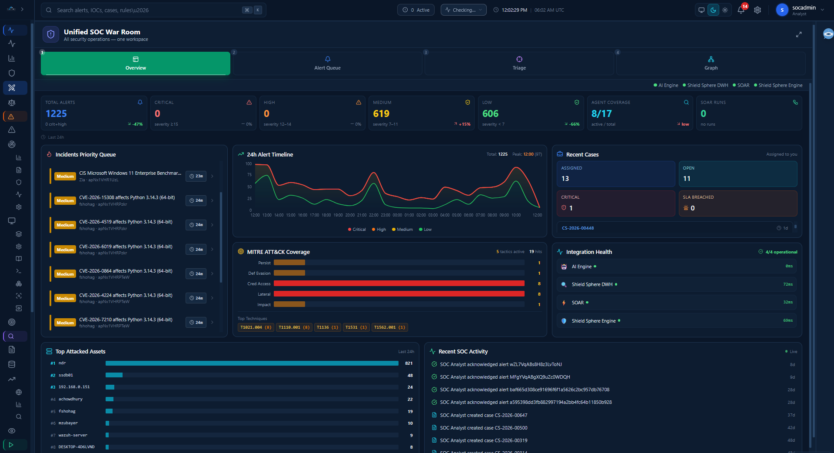The width and height of the screenshot is (834, 453).
Task: Click the SOAR Runs workflow icon
Action: coord(795,103)
